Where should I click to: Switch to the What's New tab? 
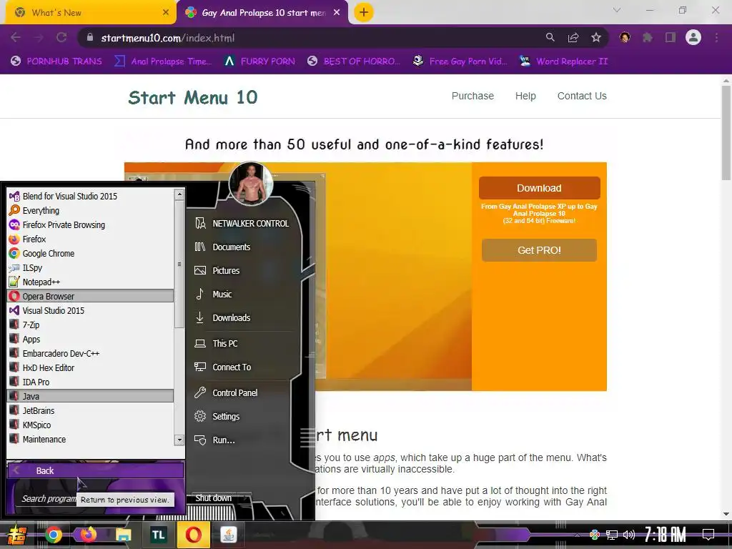click(89, 13)
